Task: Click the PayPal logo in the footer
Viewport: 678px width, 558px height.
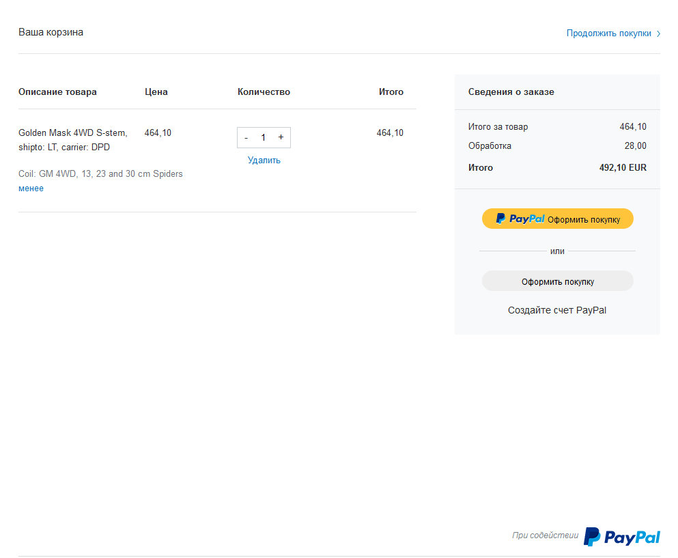Action: (622, 537)
